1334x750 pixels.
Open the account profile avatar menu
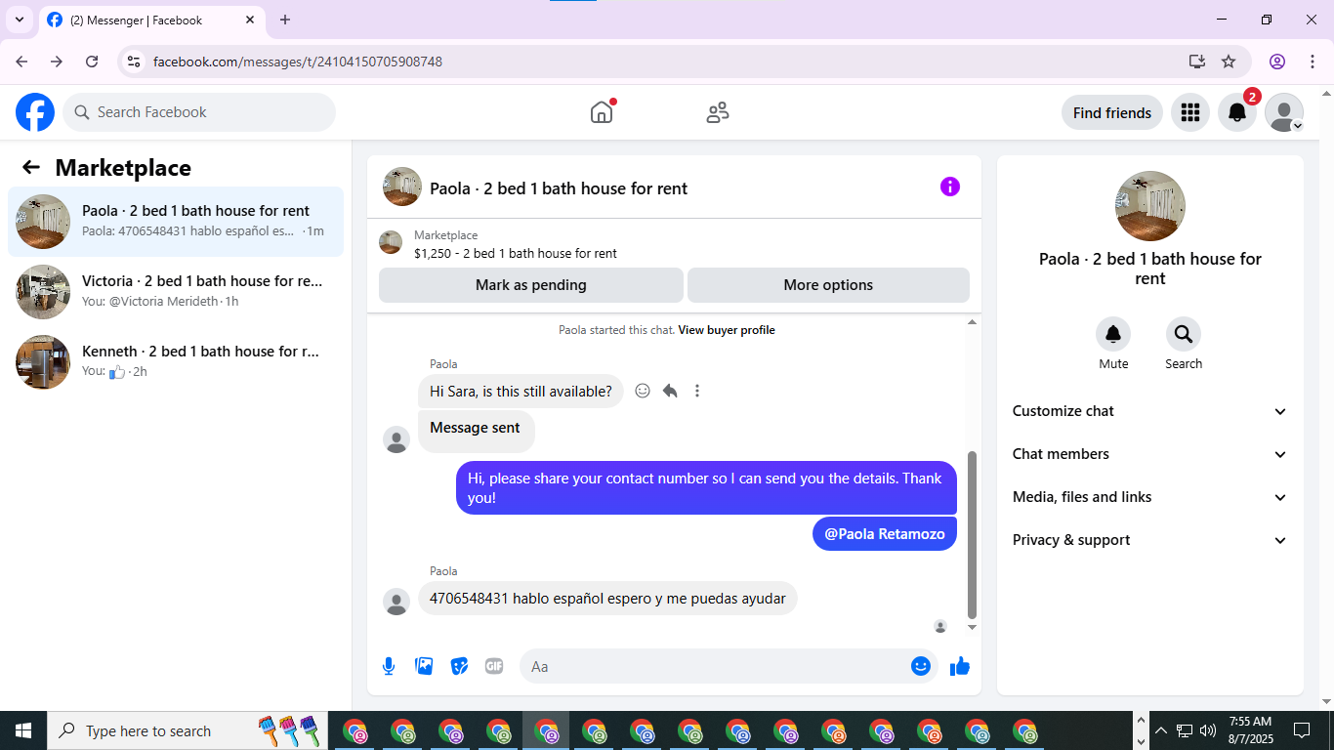1283,112
